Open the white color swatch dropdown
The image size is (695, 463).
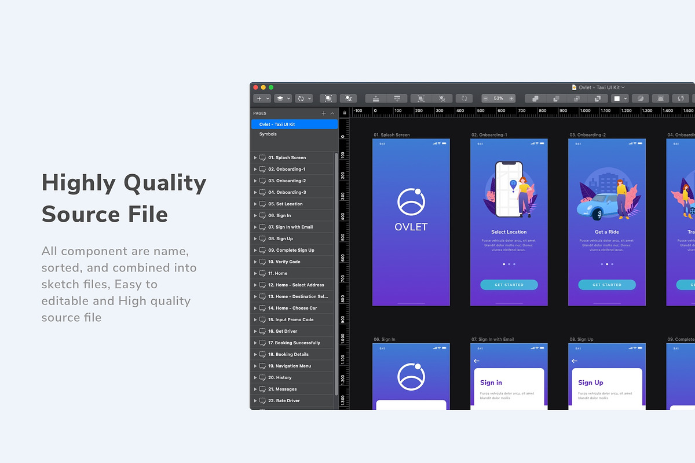click(620, 98)
